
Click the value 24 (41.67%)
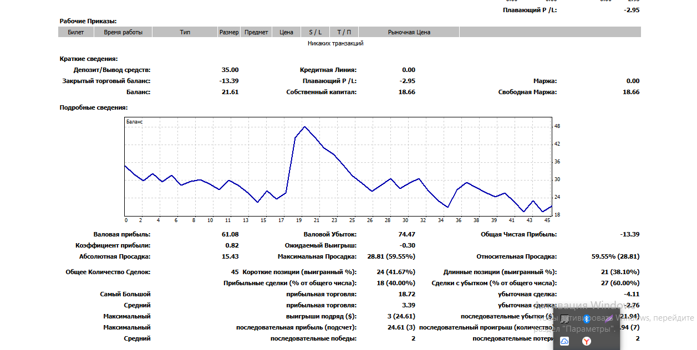(x=396, y=272)
